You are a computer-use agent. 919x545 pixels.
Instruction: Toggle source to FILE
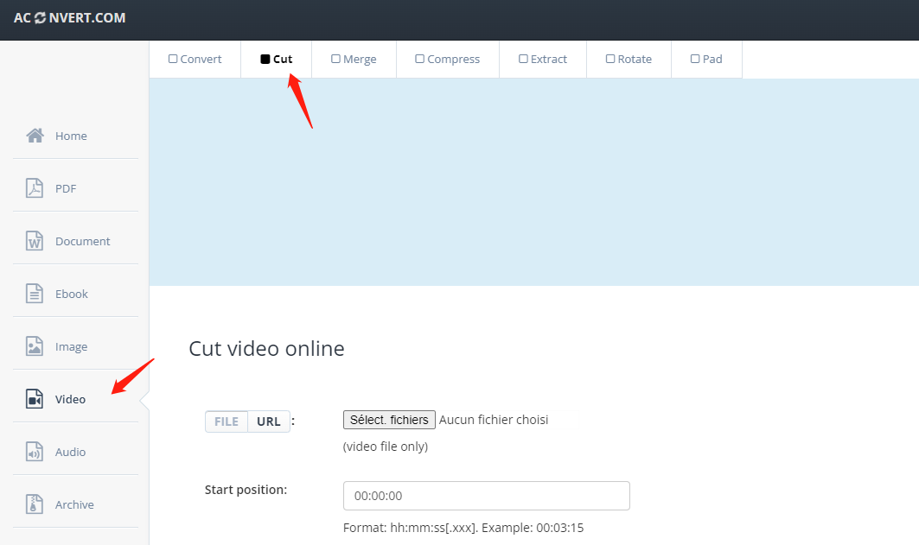227,421
